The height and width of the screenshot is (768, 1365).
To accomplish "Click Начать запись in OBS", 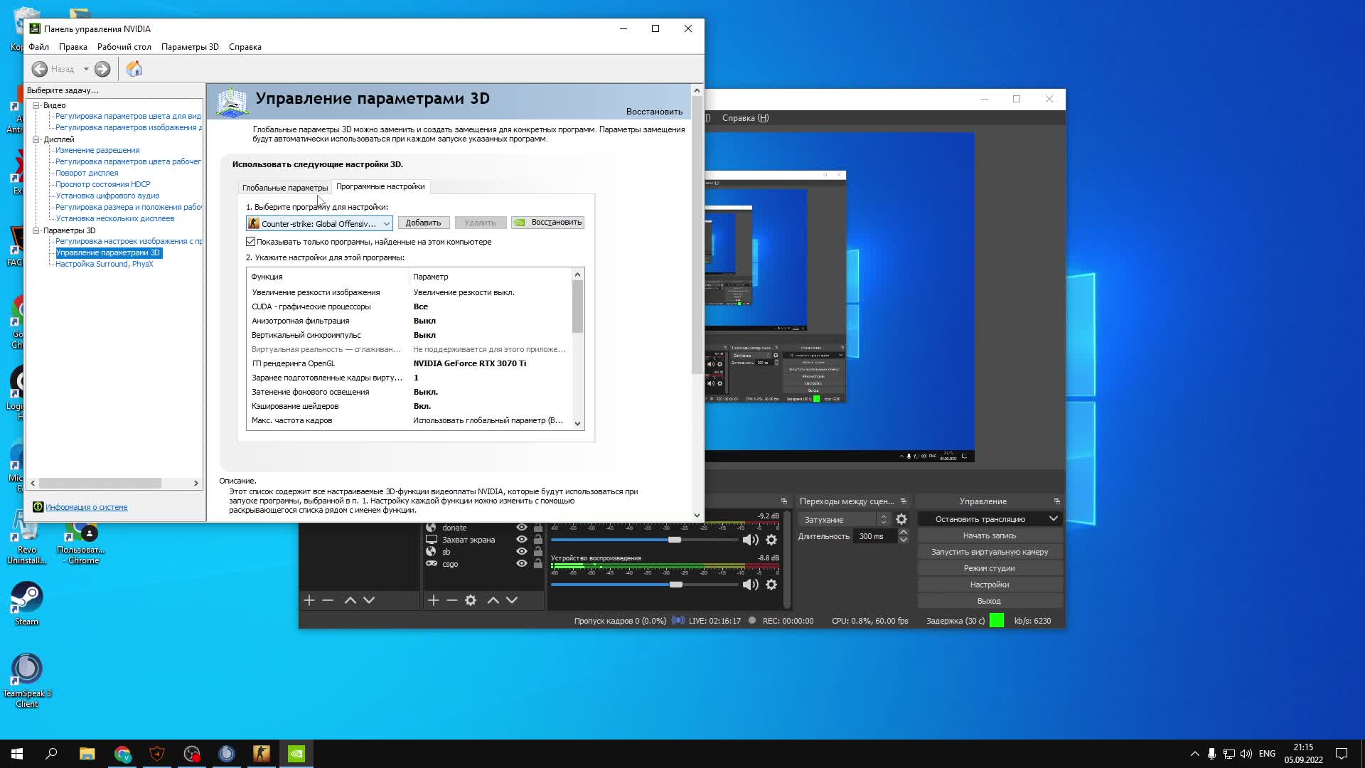I will 990,535.
